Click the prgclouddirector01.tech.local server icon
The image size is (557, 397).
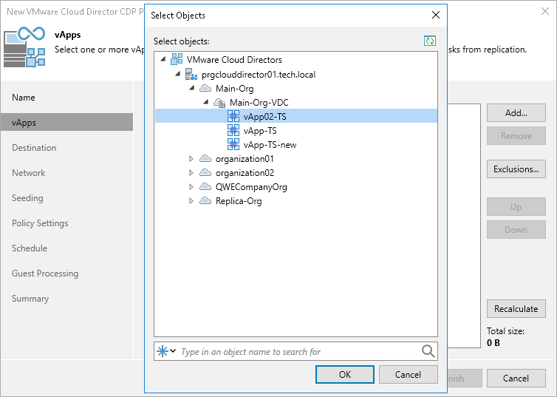click(x=191, y=74)
